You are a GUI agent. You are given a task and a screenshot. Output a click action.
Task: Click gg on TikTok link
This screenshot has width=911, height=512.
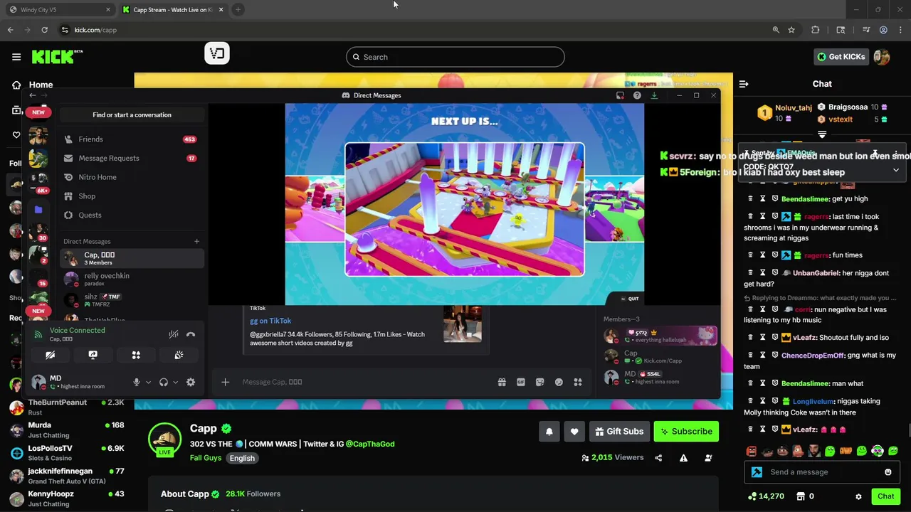pyautogui.click(x=270, y=321)
